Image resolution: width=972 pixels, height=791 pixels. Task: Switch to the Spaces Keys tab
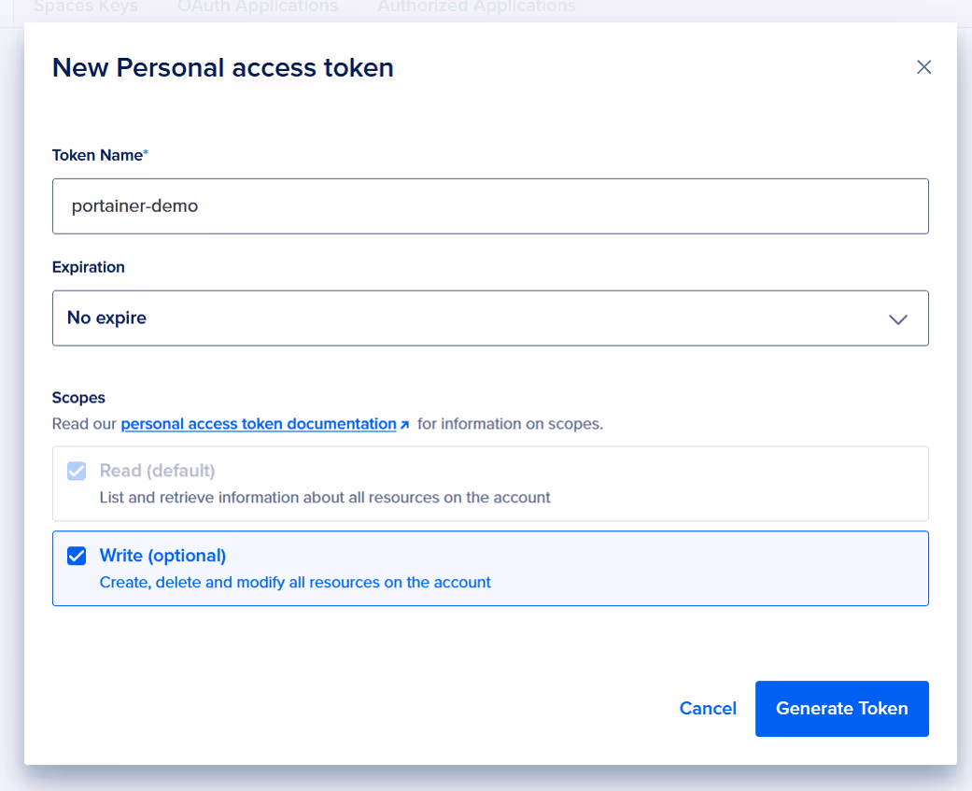(x=86, y=7)
